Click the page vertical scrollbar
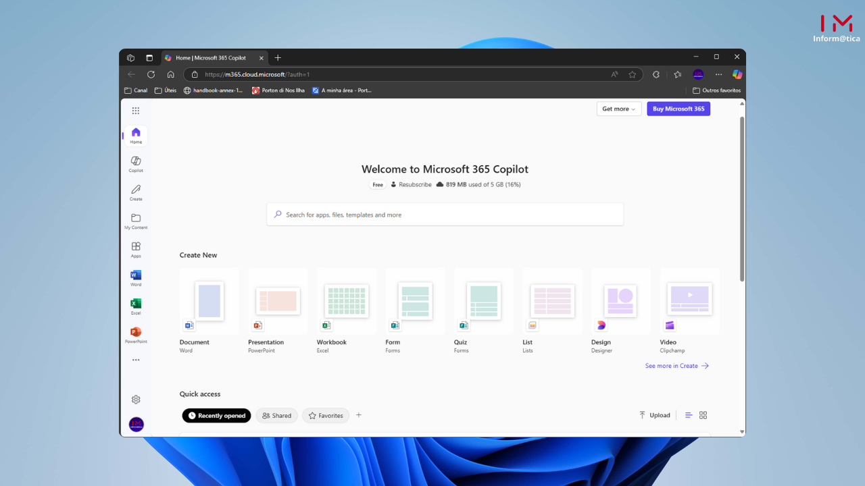 click(x=742, y=199)
